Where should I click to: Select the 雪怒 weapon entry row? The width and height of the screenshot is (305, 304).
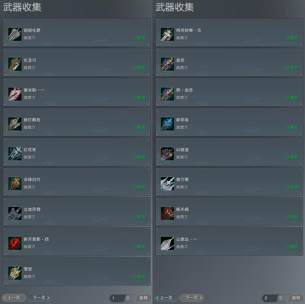pos(77,271)
